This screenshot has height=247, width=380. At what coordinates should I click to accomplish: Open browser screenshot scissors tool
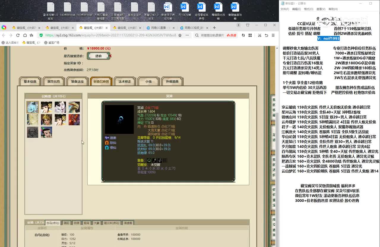click(259, 35)
